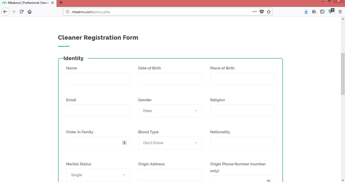
Task: Click the browser back arrow button
Action: click(5, 12)
